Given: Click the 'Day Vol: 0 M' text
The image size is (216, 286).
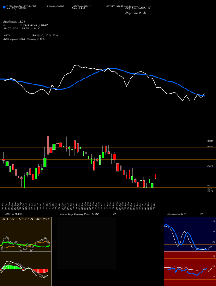Looking at the screenshot, I should click(x=136, y=13).
